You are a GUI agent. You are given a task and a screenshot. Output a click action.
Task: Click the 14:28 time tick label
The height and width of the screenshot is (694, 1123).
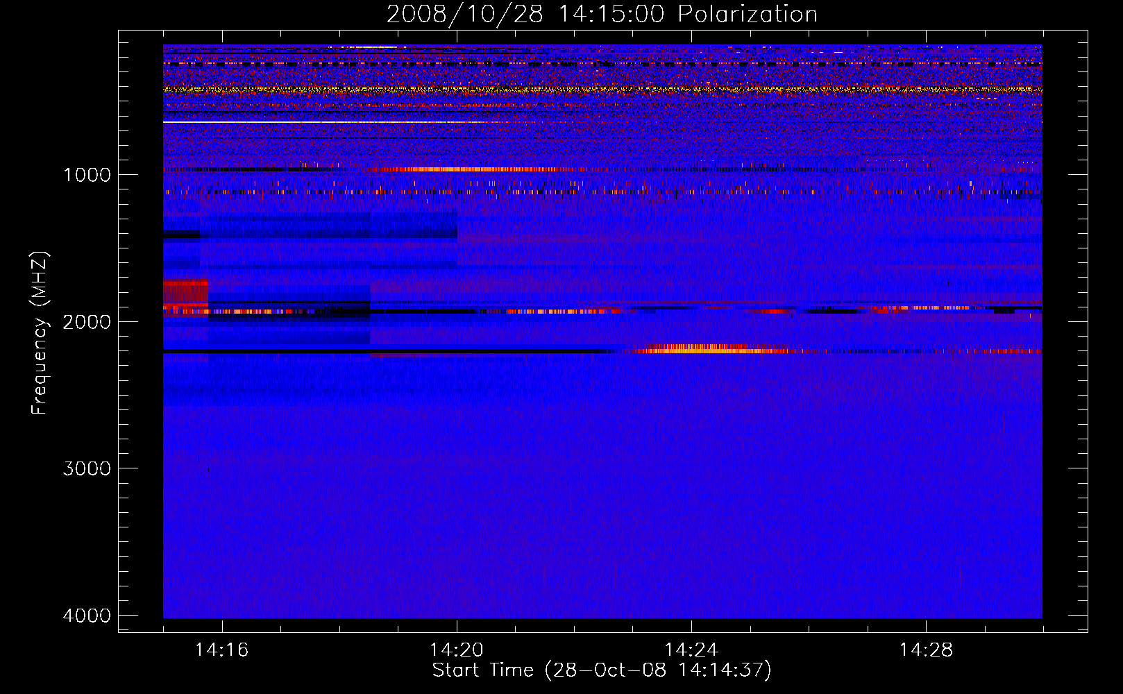[x=926, y=650]
